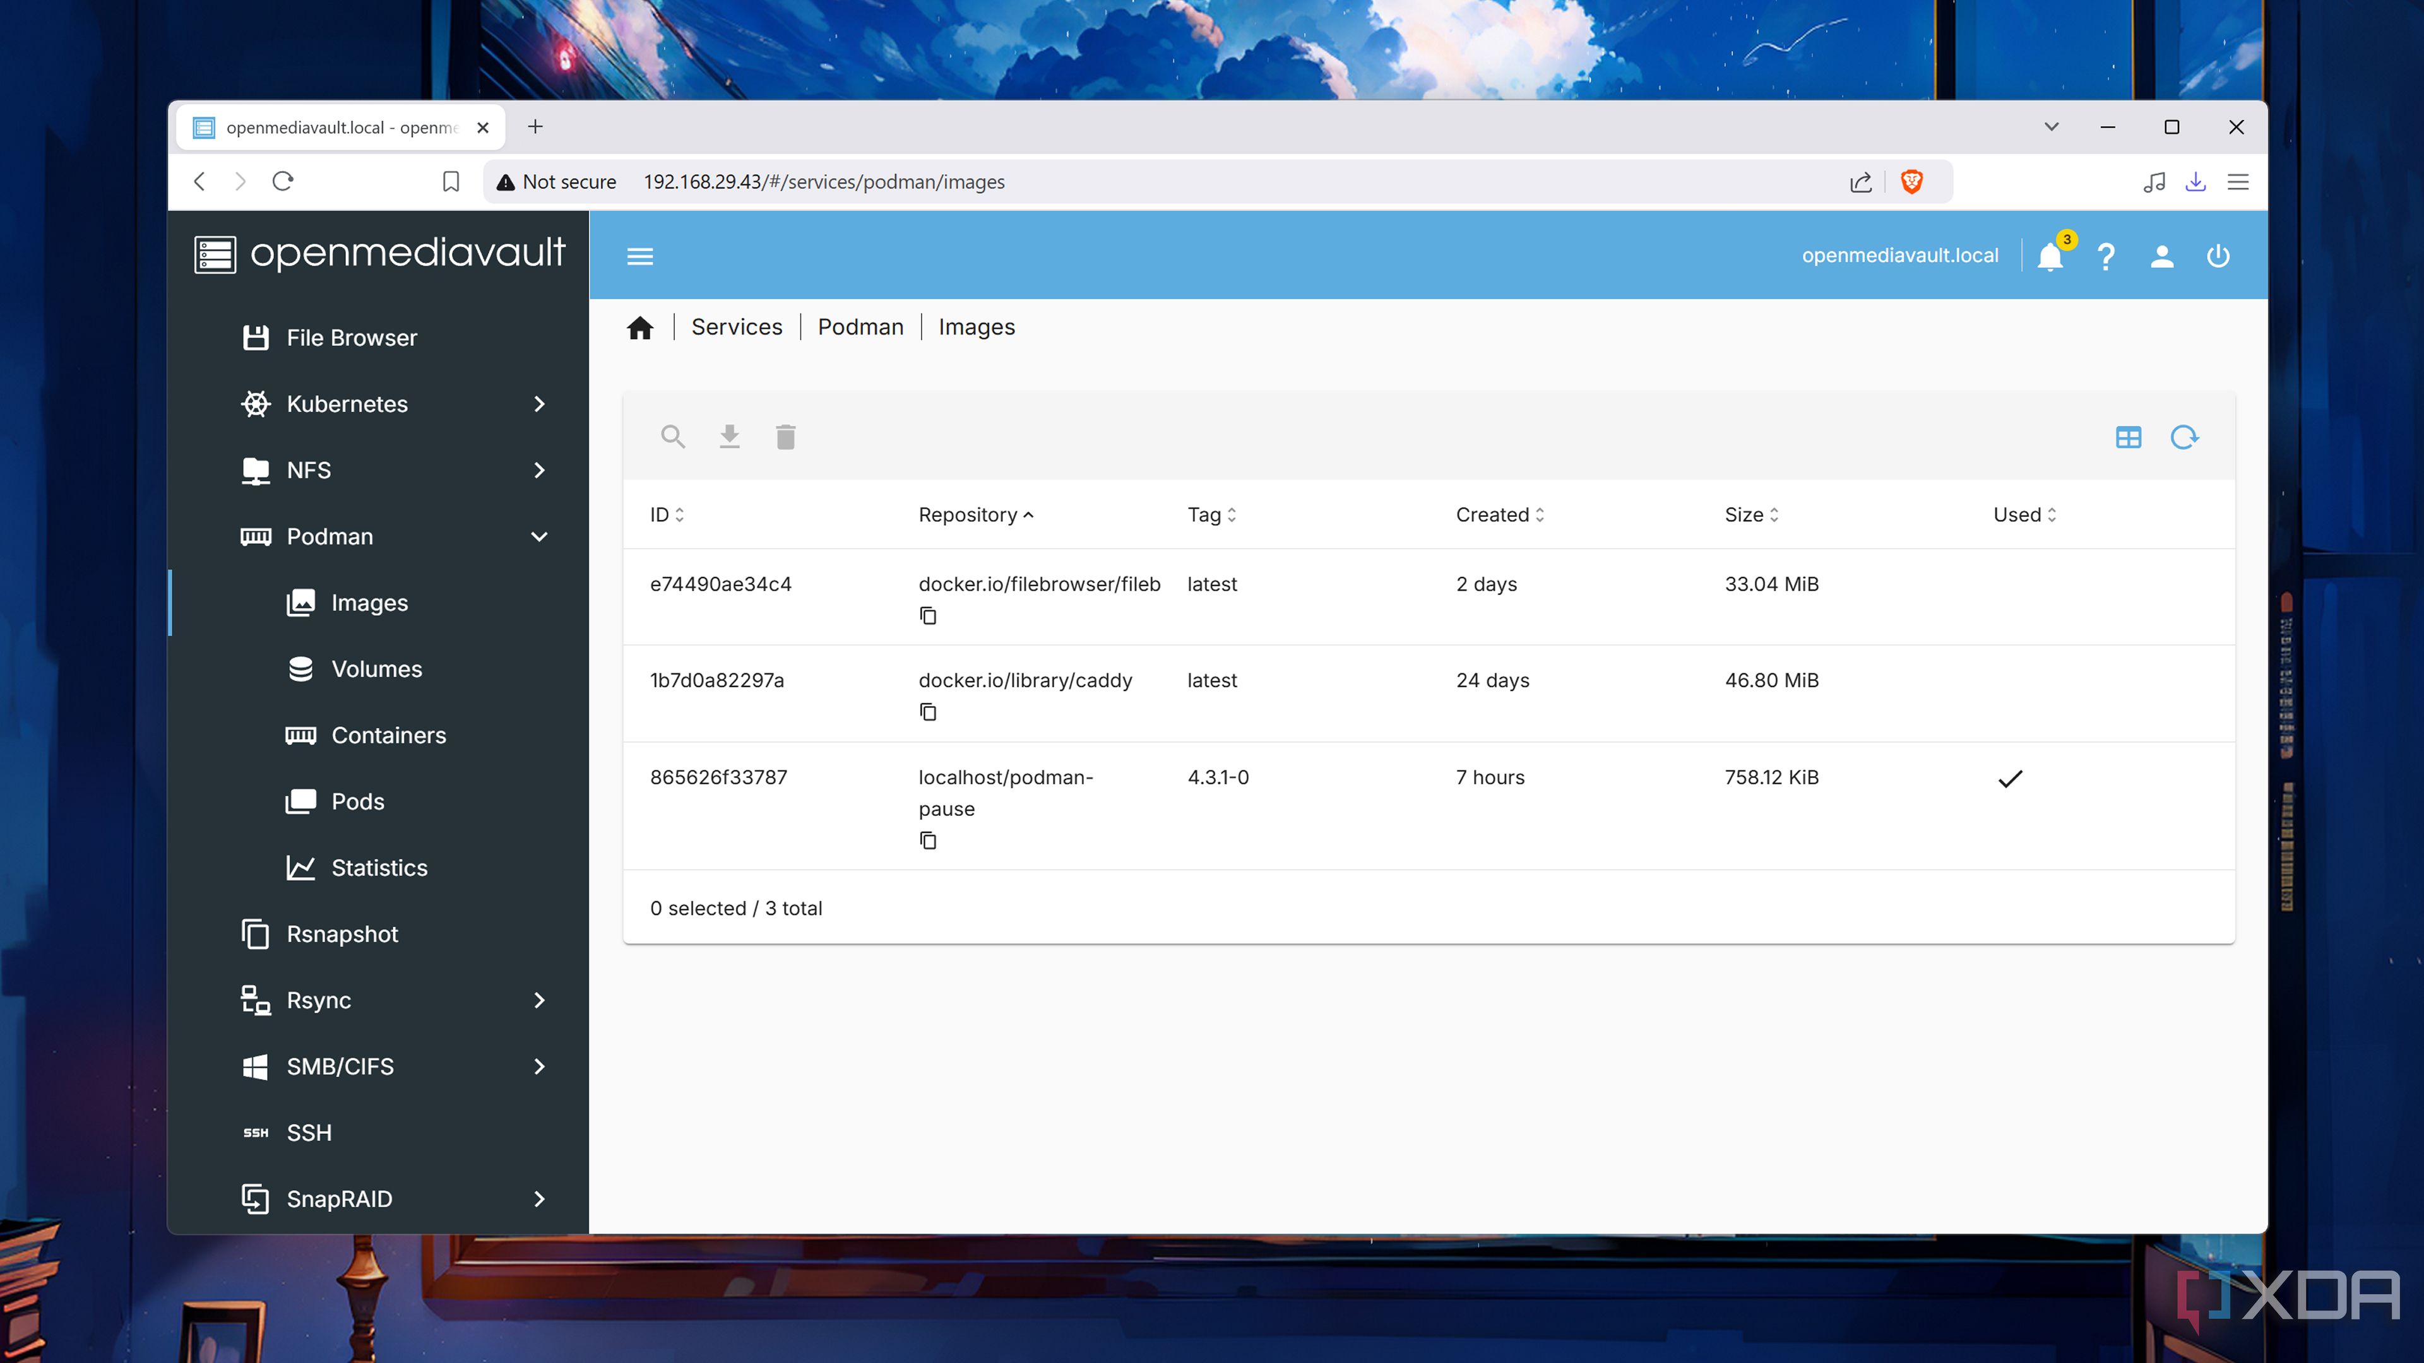Click the pull image download icon
2424x1363 pixels.
tap(729, 437)
